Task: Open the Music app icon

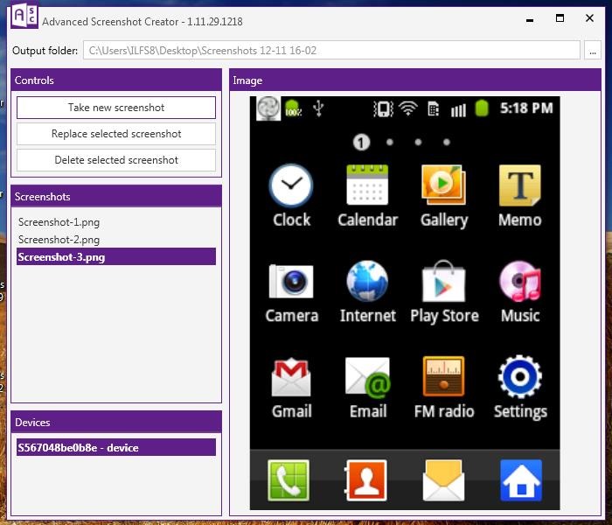Action: [x=519, y=281]
